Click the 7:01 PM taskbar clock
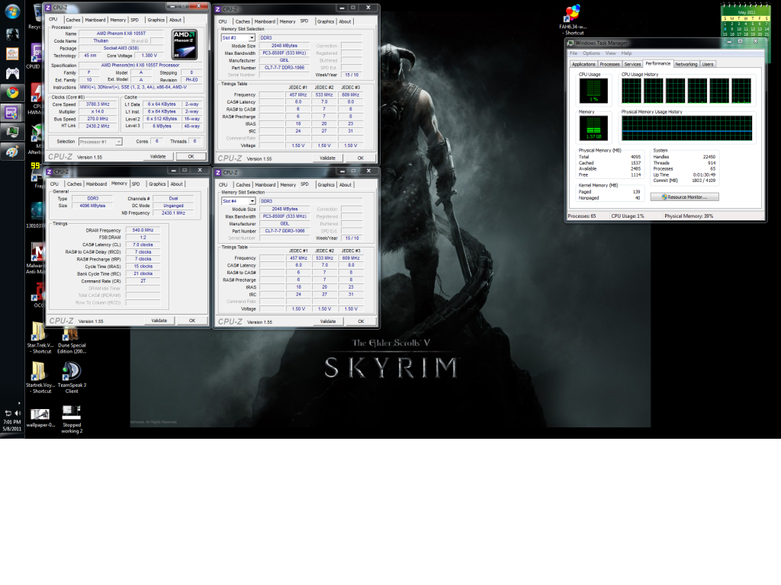The height and width of the screenshot is (585, 781). (12, 422)
